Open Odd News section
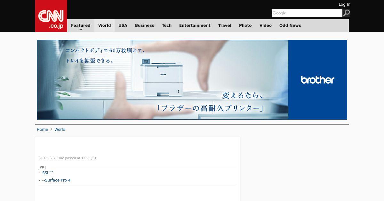The height and width of the screenshot is (201, 384). (290, 26)
